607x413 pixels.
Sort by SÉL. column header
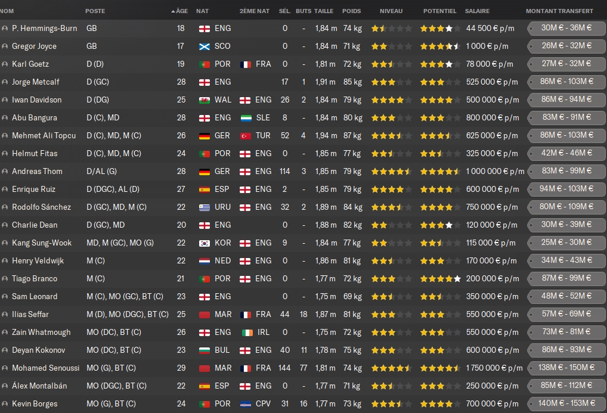(x=284, y=11)
